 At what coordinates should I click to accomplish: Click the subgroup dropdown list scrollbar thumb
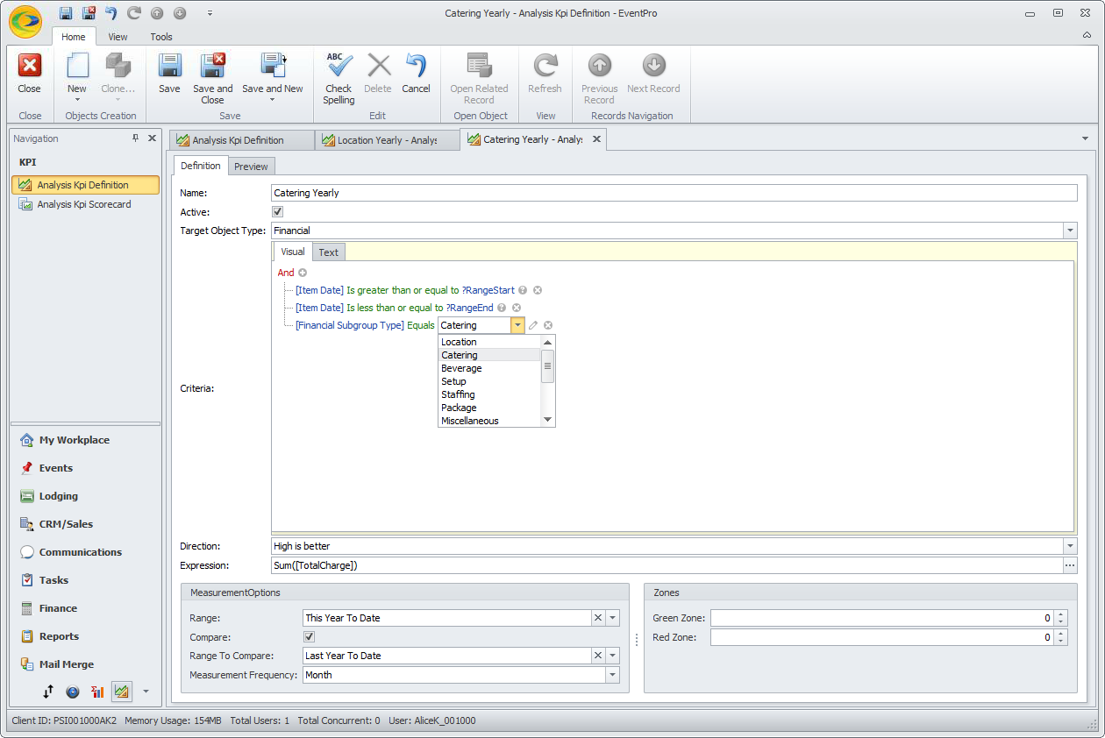coord(548,366)
